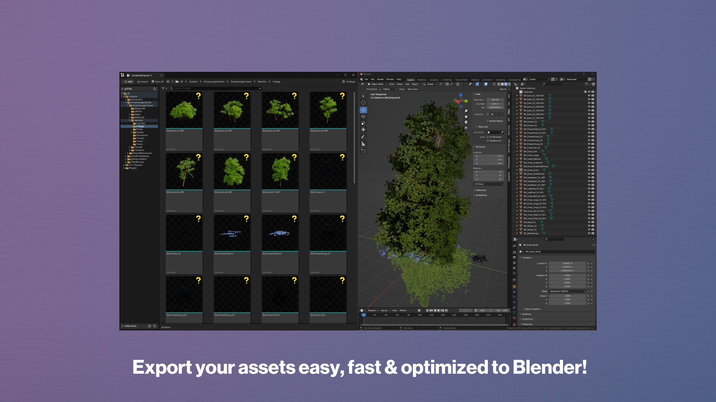716x402 pixels.
Task: Click the Search Foliage field in Content Browser
Action: pyautogui.click(x=216, y=88)
